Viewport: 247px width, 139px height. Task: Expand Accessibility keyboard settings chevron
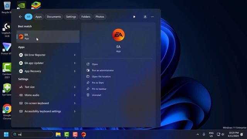75,112
